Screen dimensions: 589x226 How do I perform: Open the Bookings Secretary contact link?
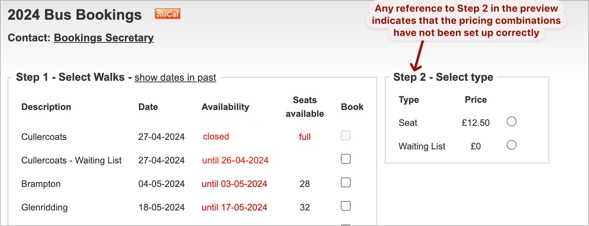pyautogui.click(x=104, y=38)
